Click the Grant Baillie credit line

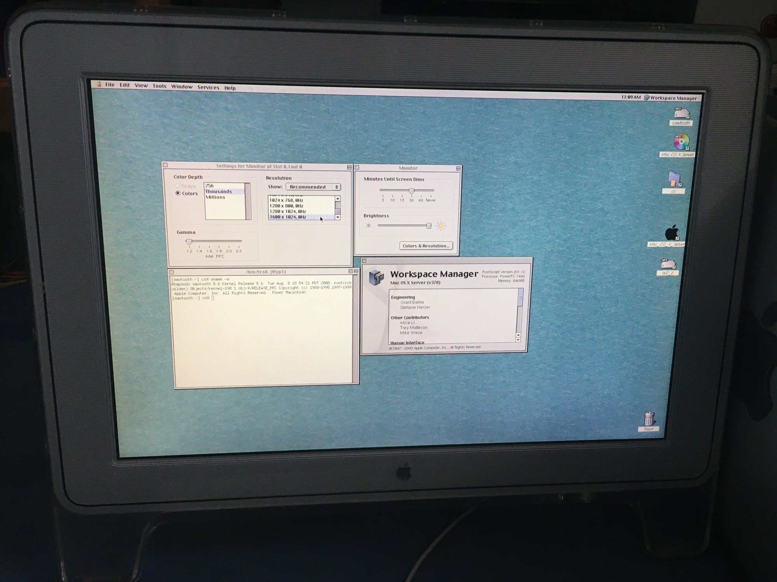pyautogui.click(x=412, y=302)
